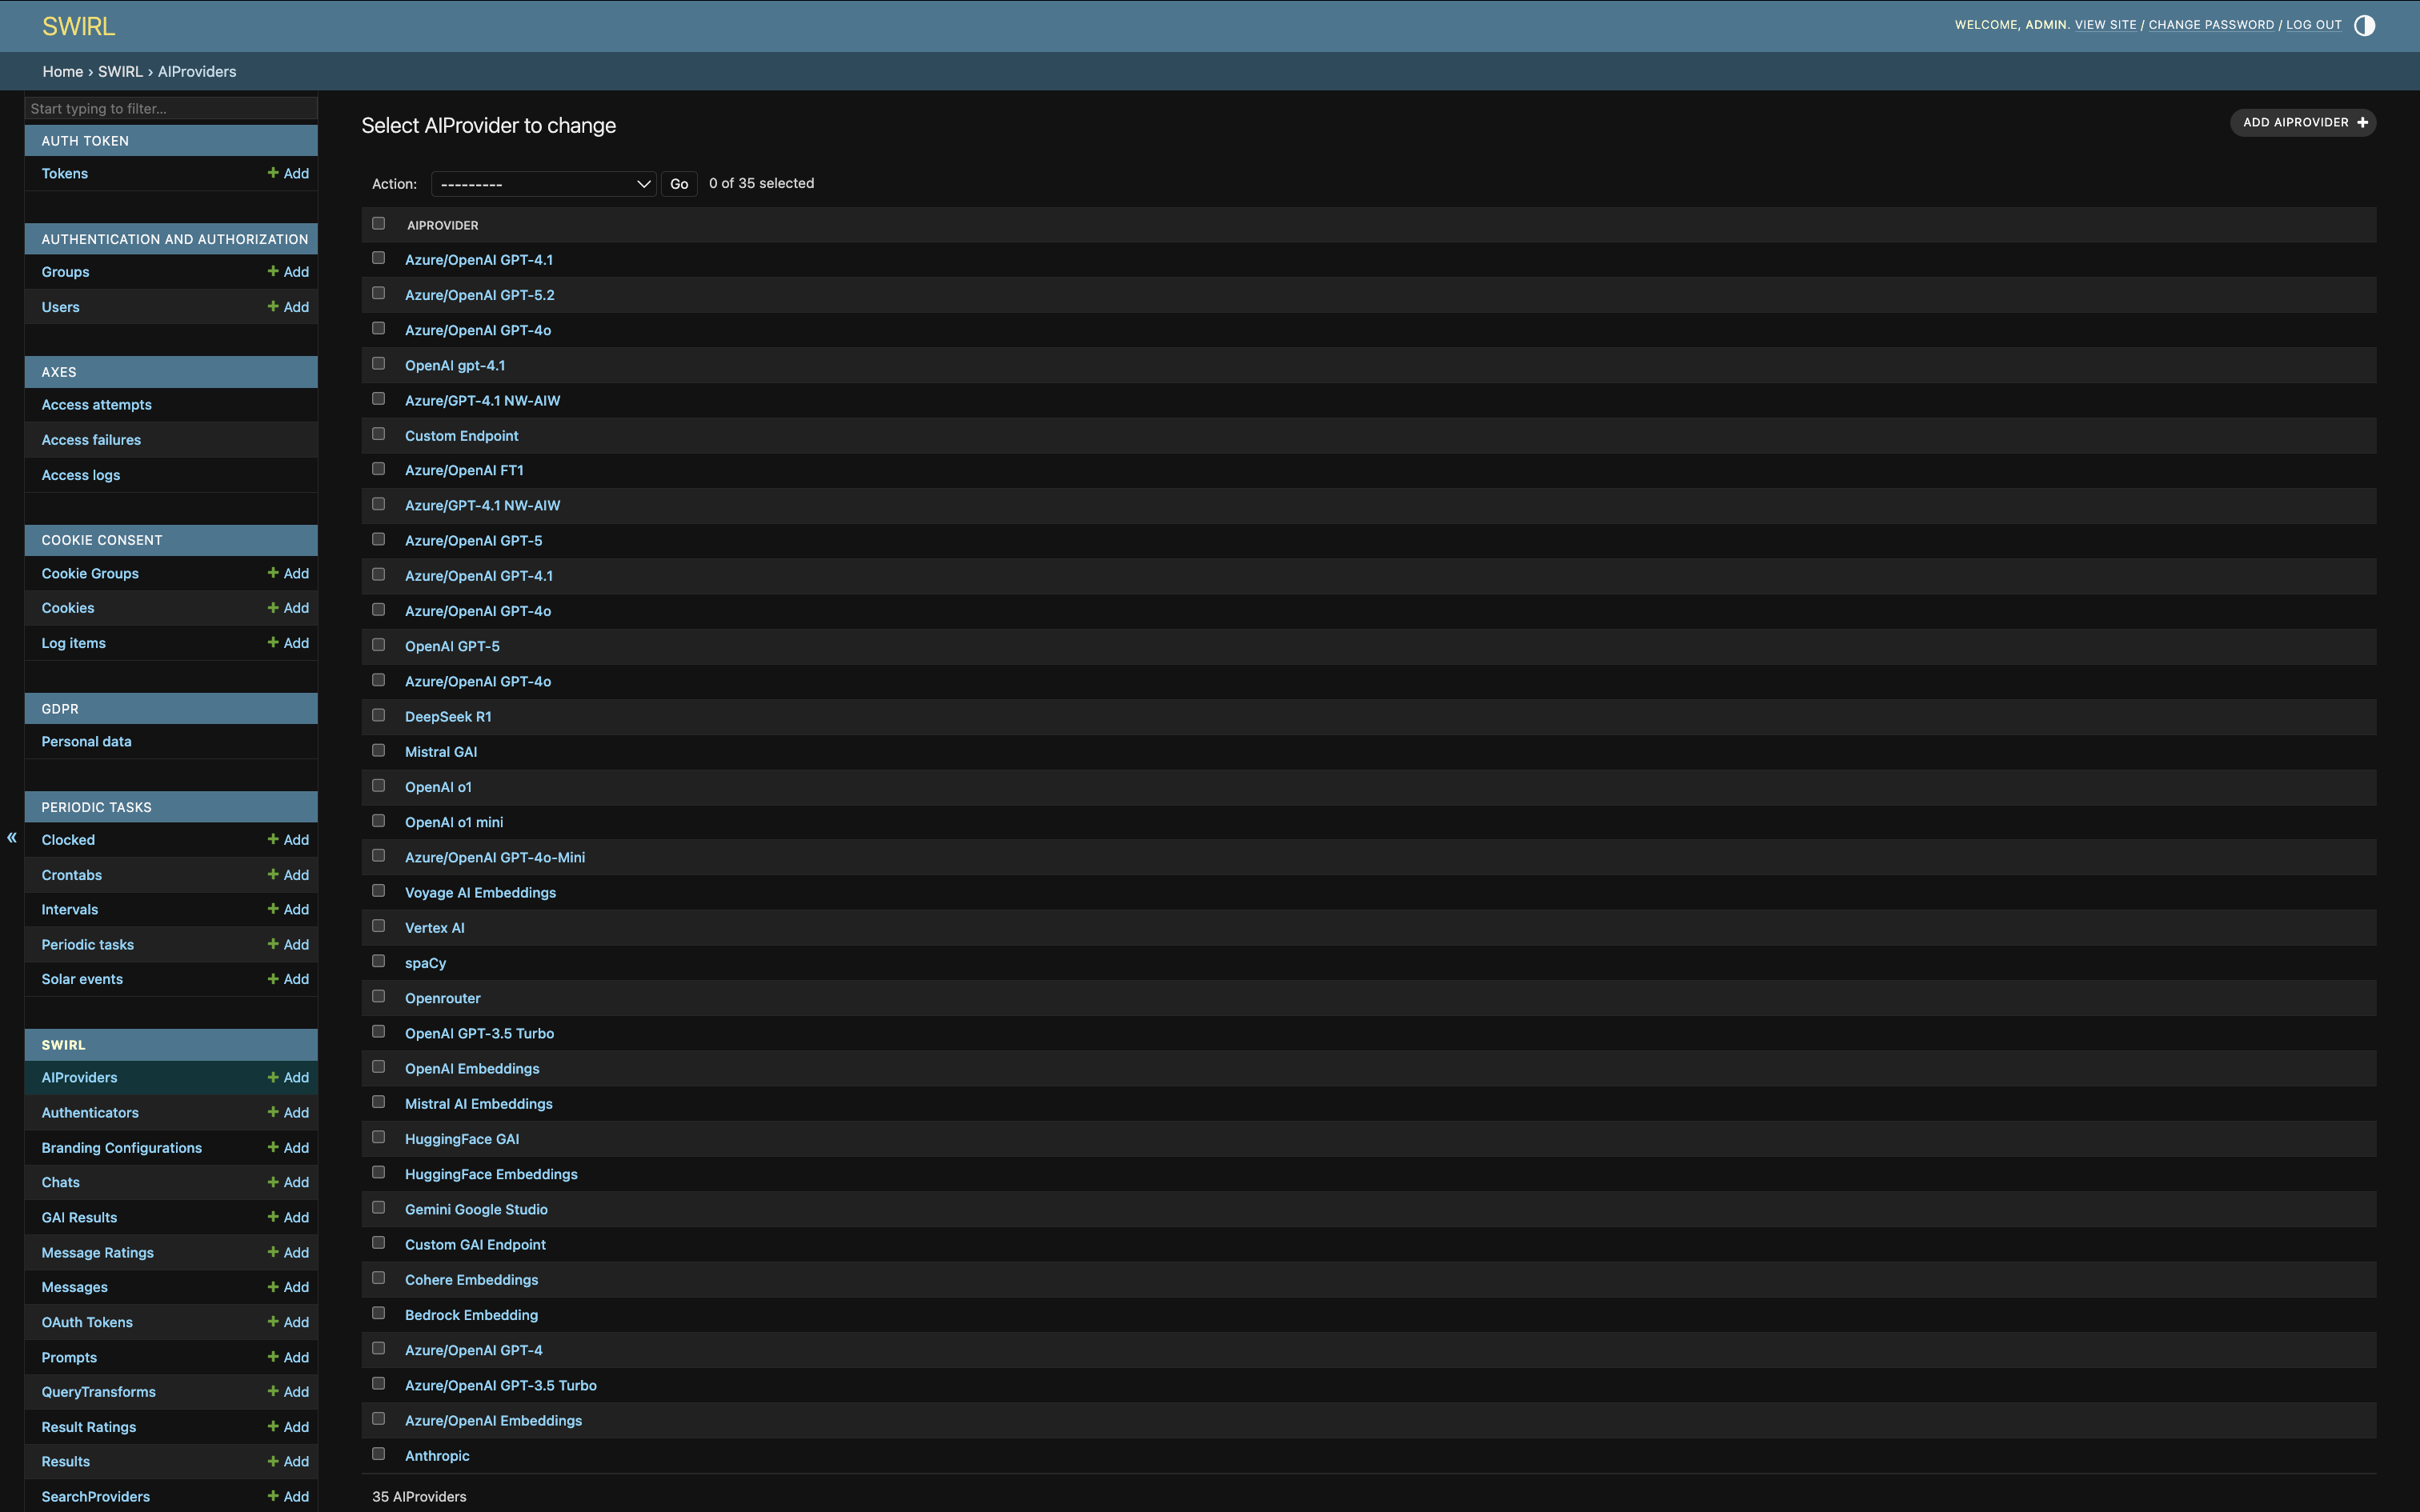Screen dimensions: 2420x1512
Task: Click the Add icon next to Tokens
Action: (273, 173)
